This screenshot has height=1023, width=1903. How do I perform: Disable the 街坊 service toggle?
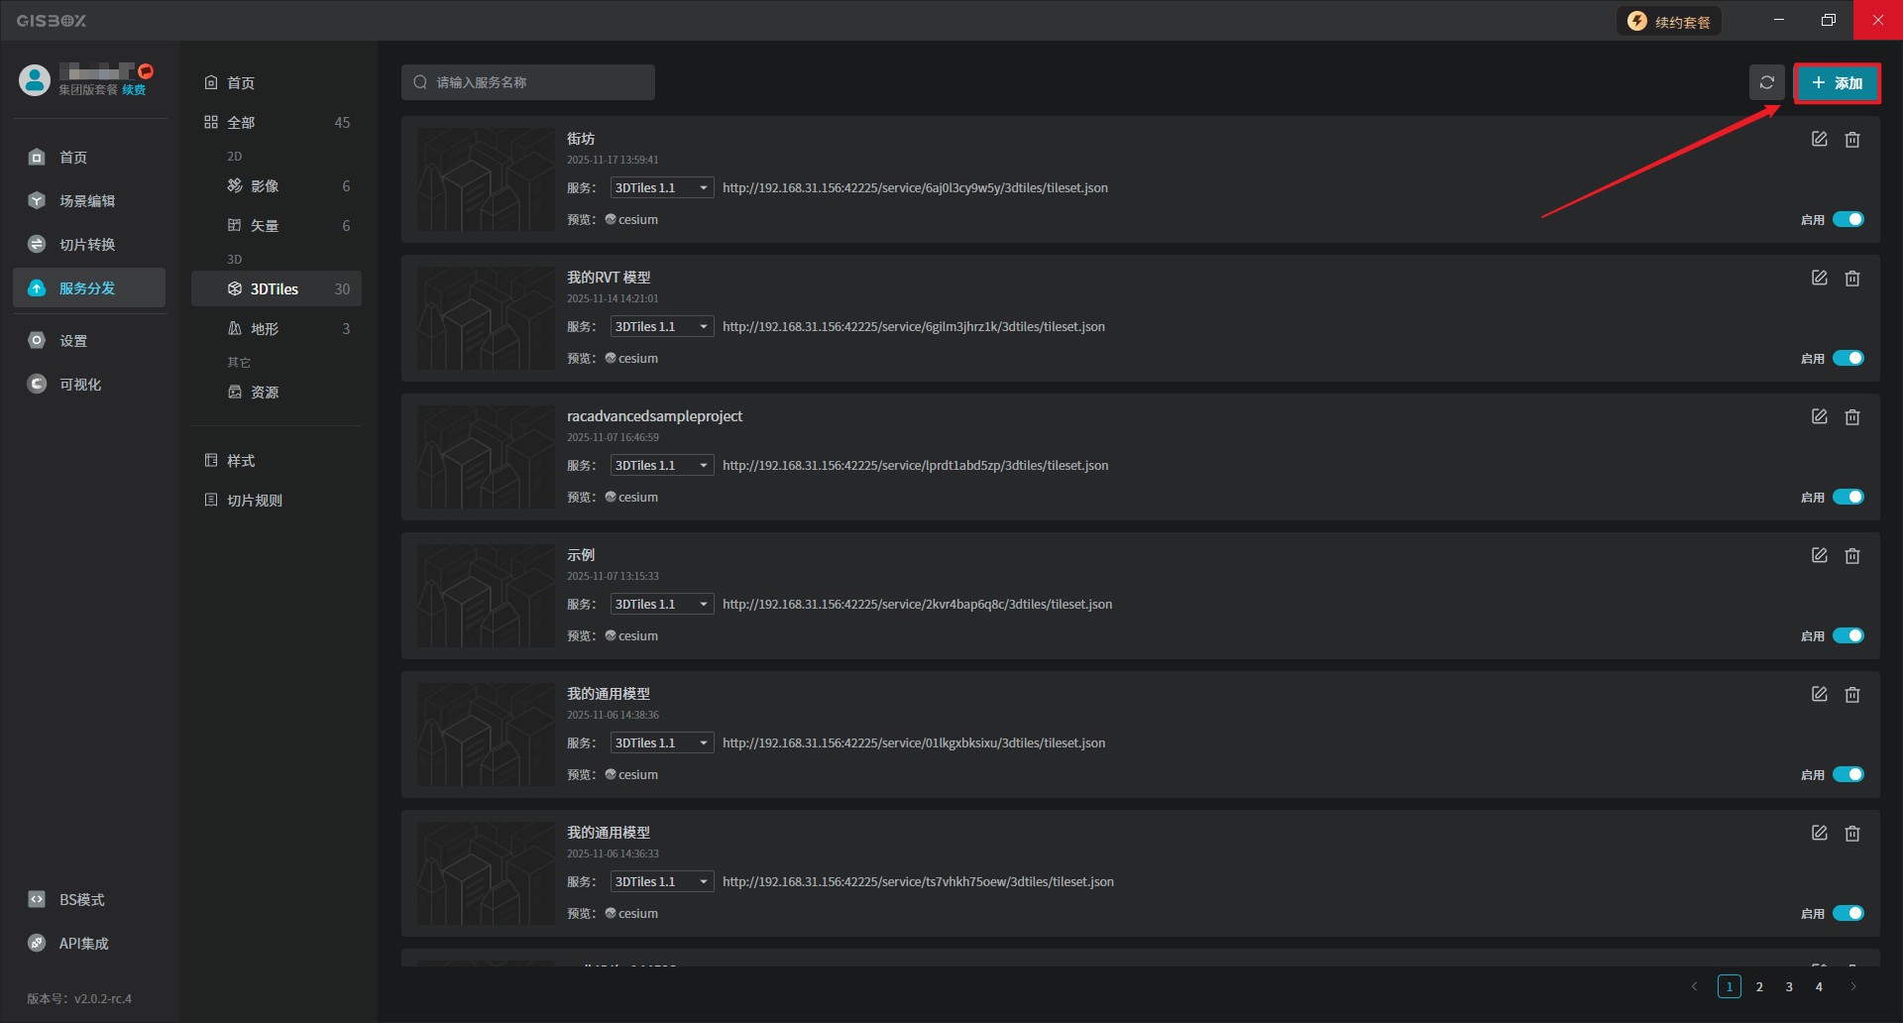[1847, 220]
